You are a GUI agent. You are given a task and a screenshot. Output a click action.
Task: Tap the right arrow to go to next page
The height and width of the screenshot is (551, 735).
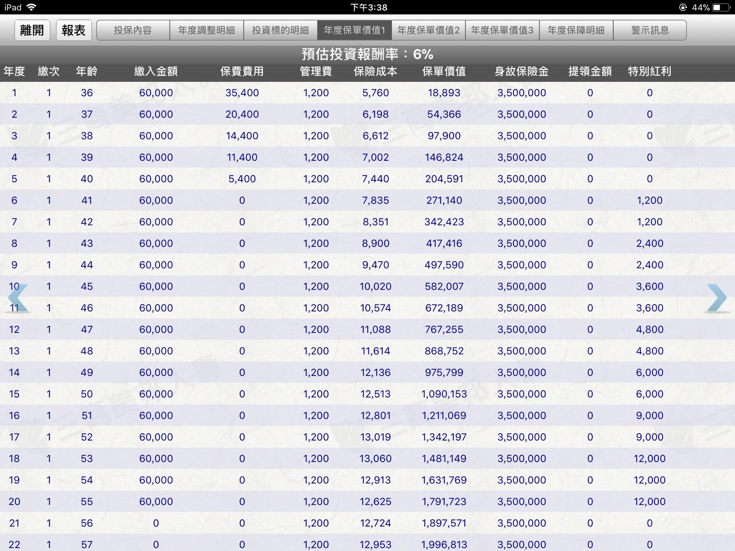coord(717,298)
